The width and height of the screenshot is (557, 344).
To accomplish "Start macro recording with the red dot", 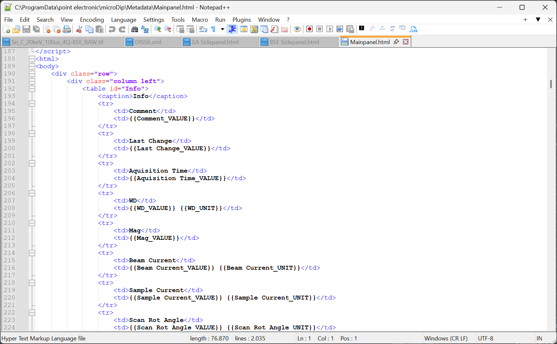I will (310, 29).
